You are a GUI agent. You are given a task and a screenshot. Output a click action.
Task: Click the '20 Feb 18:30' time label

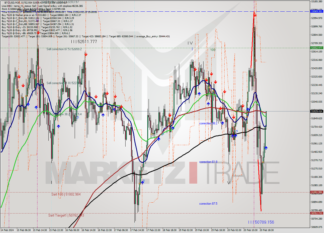(x=267, y=230)
